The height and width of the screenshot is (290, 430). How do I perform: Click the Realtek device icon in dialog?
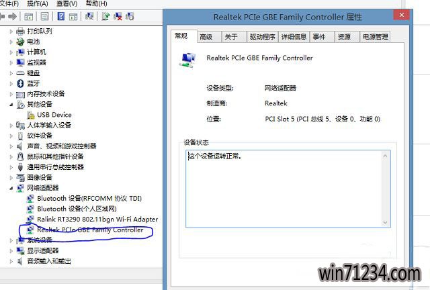(x=188, y=60)
